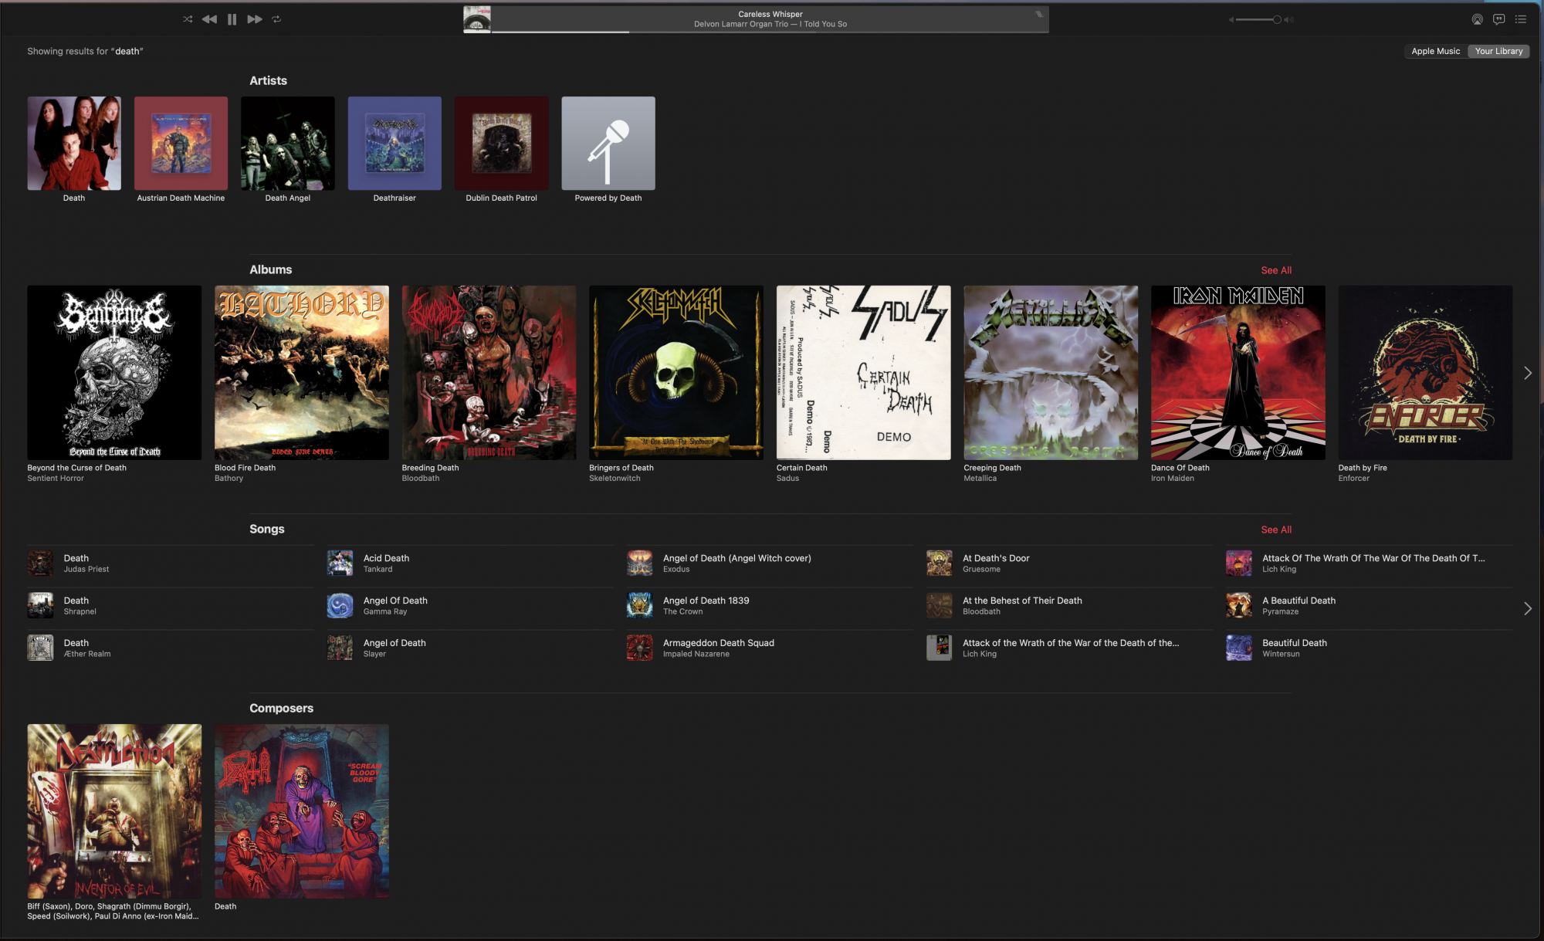Select At Death's Door by Gruesome
Viewport: 1544px width, 941px height.
coord(1069,564)
